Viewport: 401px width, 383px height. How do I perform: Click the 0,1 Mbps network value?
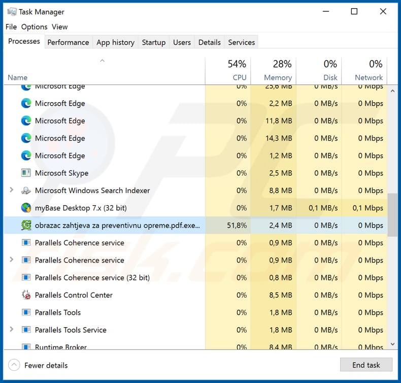pos(368,208)
